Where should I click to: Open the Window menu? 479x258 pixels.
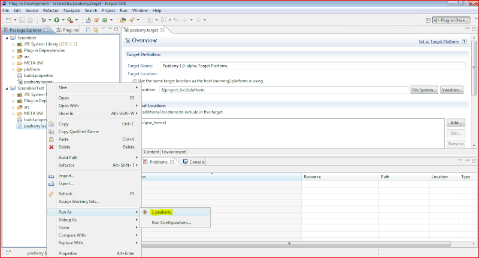point(140,10)
